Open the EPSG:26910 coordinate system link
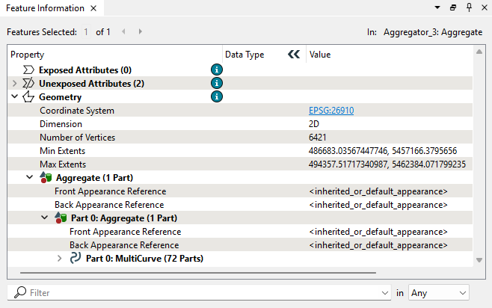The image size is (492, 308). (331, 111)
